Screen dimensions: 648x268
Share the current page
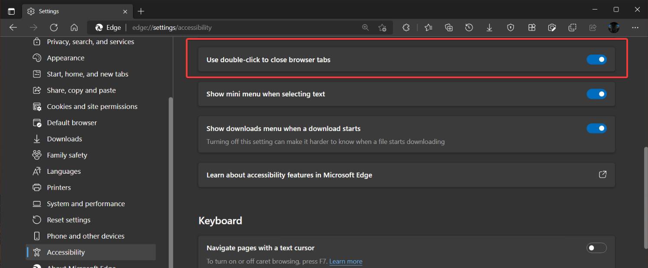[x=593, y=27]
